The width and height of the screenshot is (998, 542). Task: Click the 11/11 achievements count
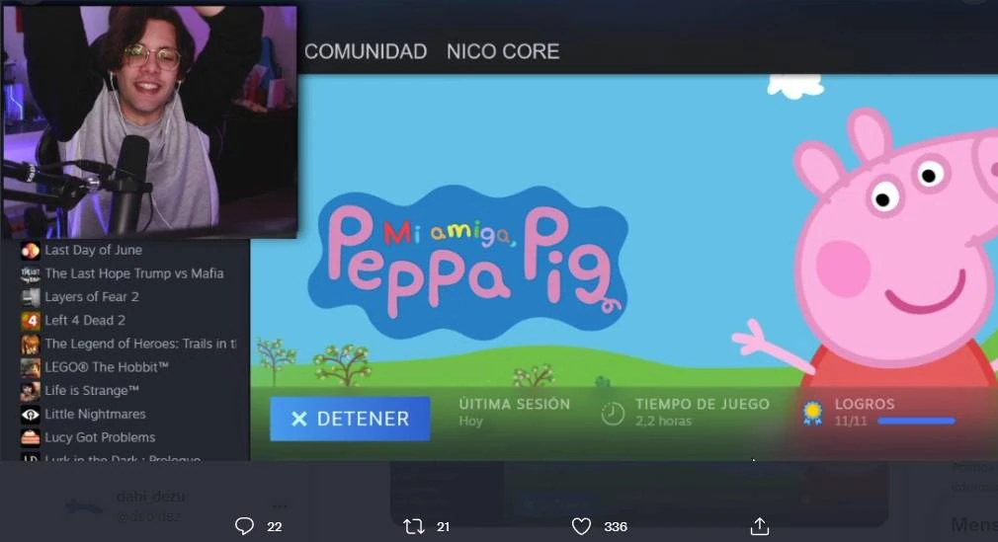pyautogui.click(x=851, y=422)
